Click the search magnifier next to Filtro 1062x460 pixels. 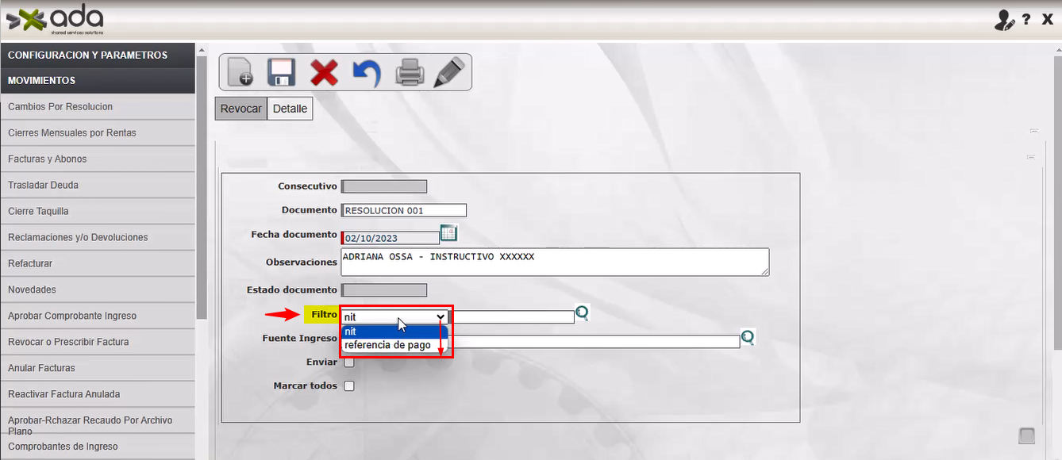(582, 313)
